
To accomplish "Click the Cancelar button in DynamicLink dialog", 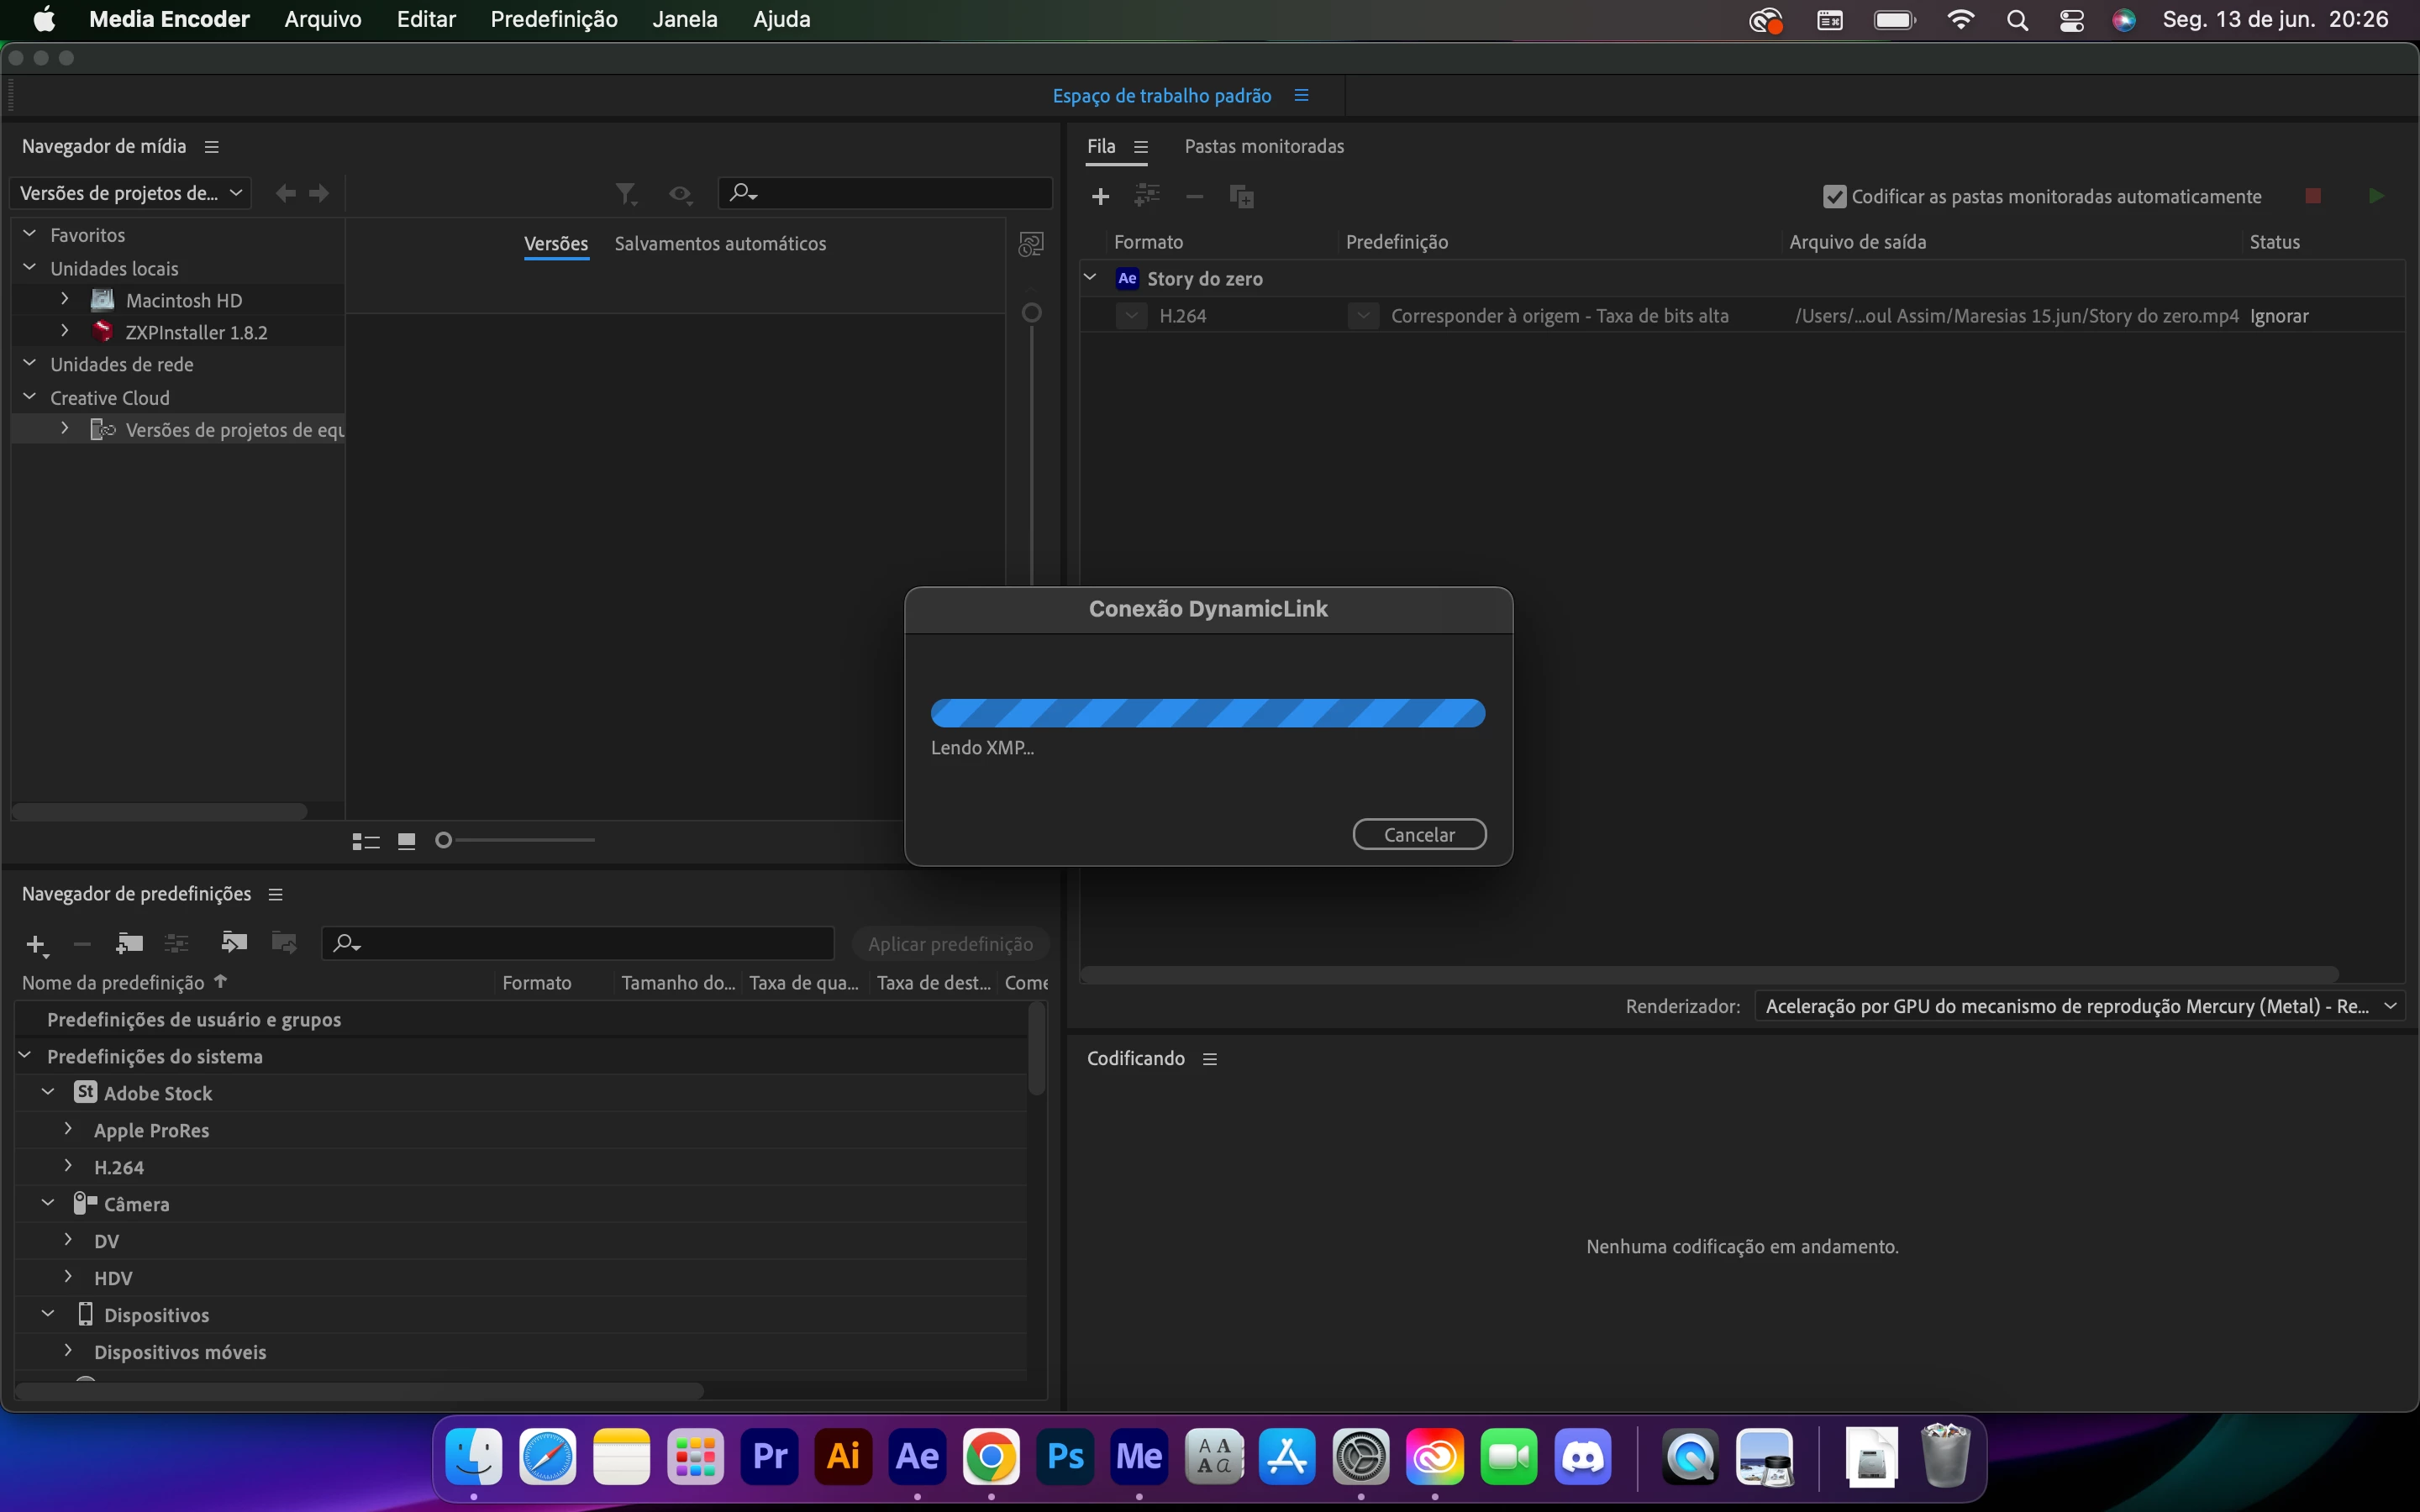I will 1418,834.
